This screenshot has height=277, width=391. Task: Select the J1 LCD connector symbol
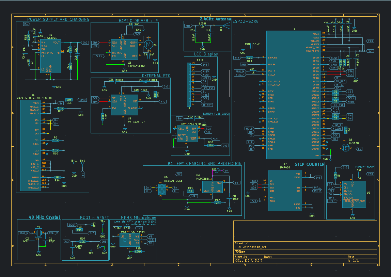189,85
